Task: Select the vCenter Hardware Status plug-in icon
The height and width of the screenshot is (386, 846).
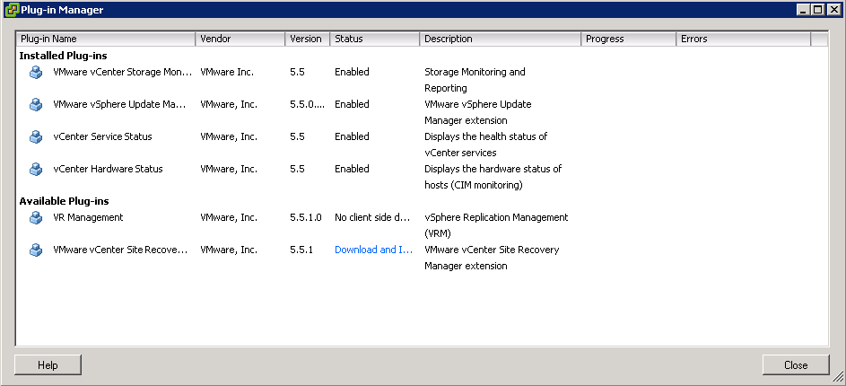Action: [x=36, y=169]
